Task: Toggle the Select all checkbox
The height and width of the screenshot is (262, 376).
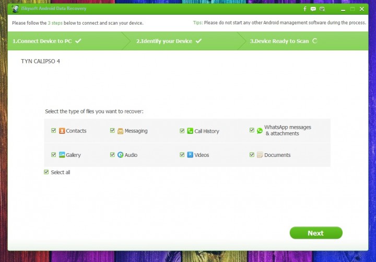Action: tap(46, 172)
